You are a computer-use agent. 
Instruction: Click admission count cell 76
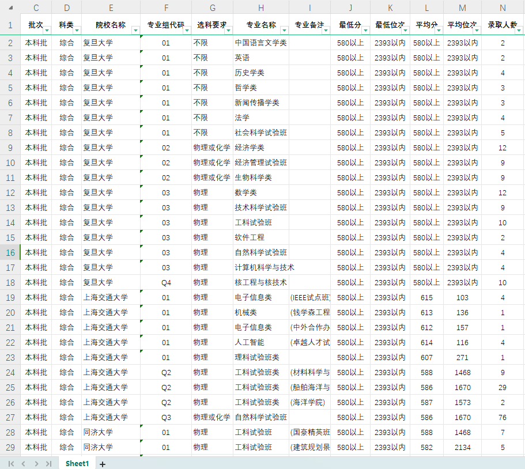coord(503,417)
